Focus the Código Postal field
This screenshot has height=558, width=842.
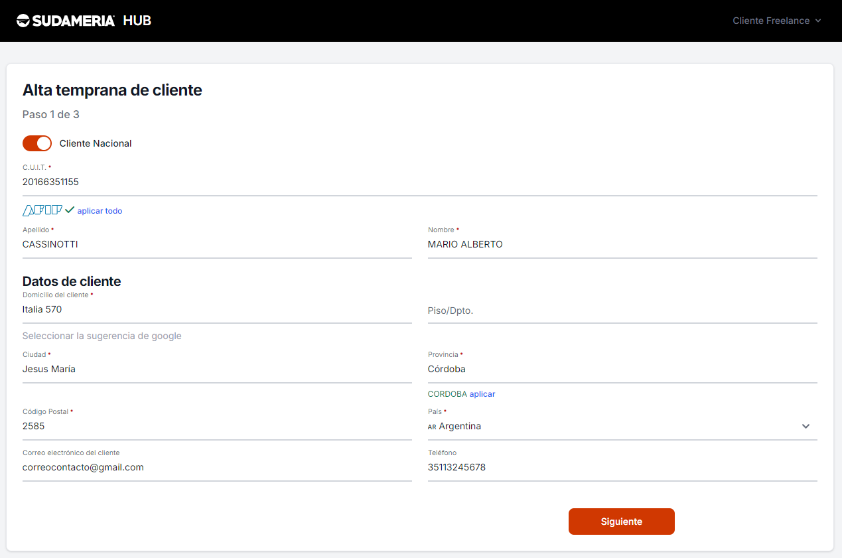216,427
